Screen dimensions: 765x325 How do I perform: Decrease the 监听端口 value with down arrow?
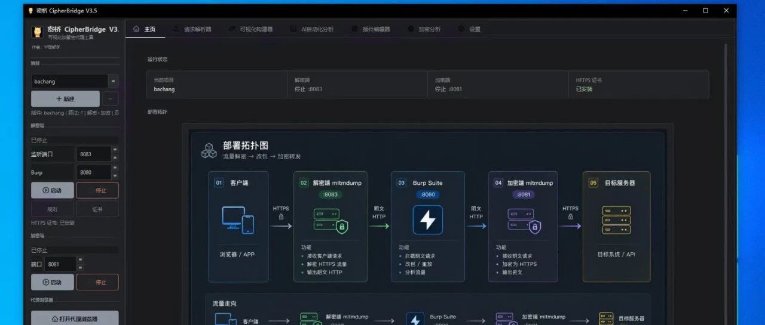tap(115, 158)
